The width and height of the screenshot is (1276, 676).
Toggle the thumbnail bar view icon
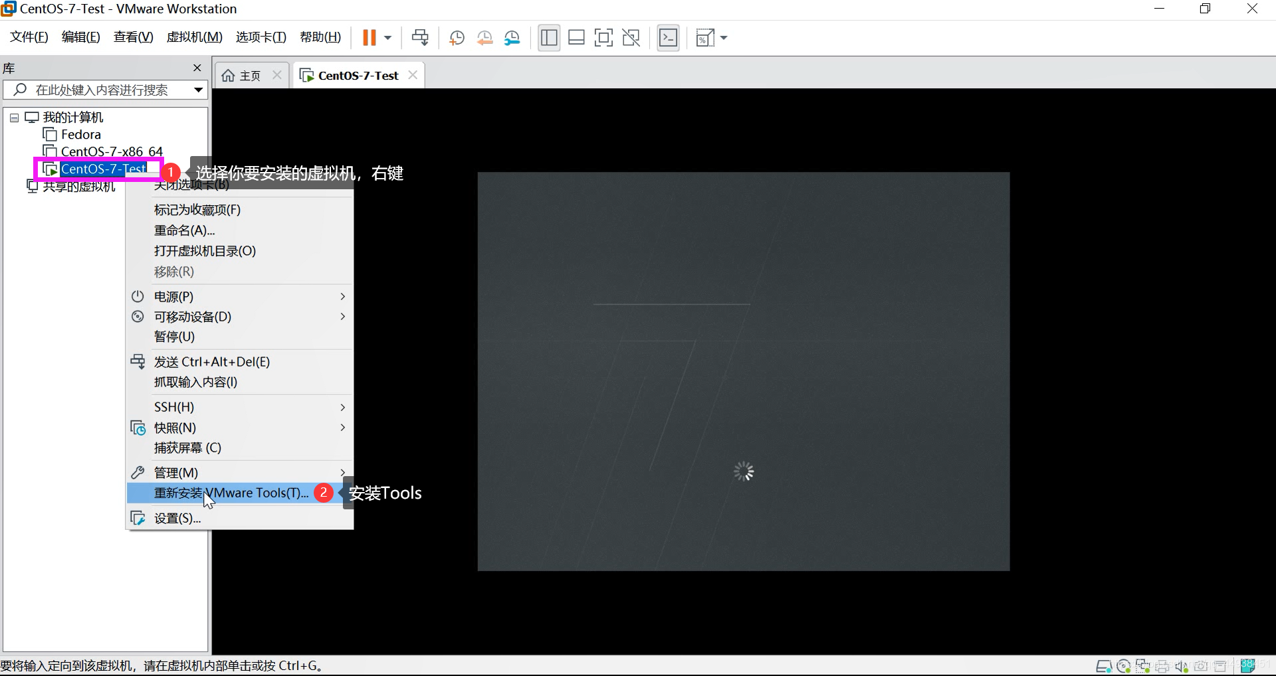[x=576, y=38]
